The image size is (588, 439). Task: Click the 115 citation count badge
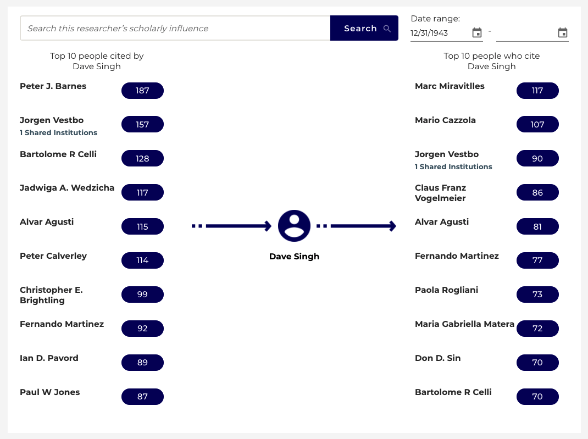142,226
